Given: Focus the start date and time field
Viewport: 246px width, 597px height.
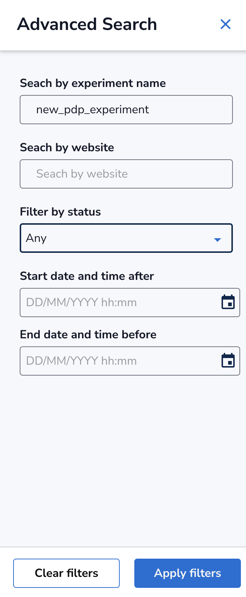Looking at the screenshot, I should click(x=117, y=303).
